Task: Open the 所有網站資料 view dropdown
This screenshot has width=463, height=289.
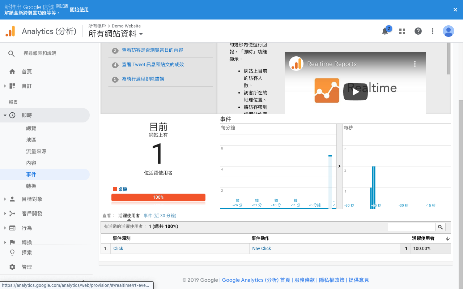Action: tap(116, 34)
